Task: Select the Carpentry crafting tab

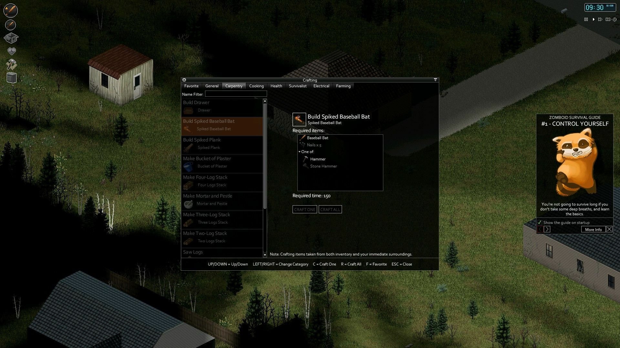Action: click(x=233, y=86)
